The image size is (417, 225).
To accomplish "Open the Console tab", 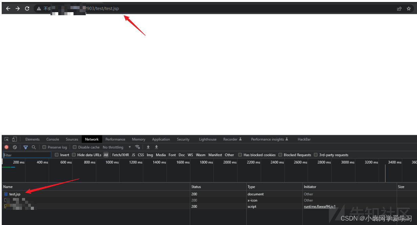I will (x=53, y=139).
